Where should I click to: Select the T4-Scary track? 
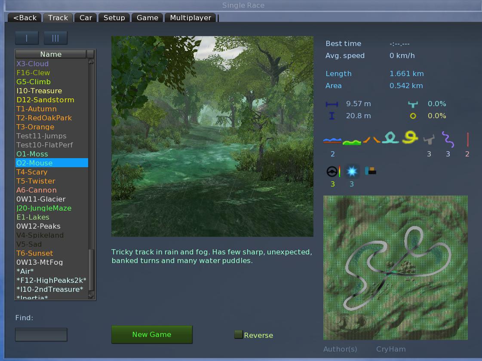pos(32,172)
